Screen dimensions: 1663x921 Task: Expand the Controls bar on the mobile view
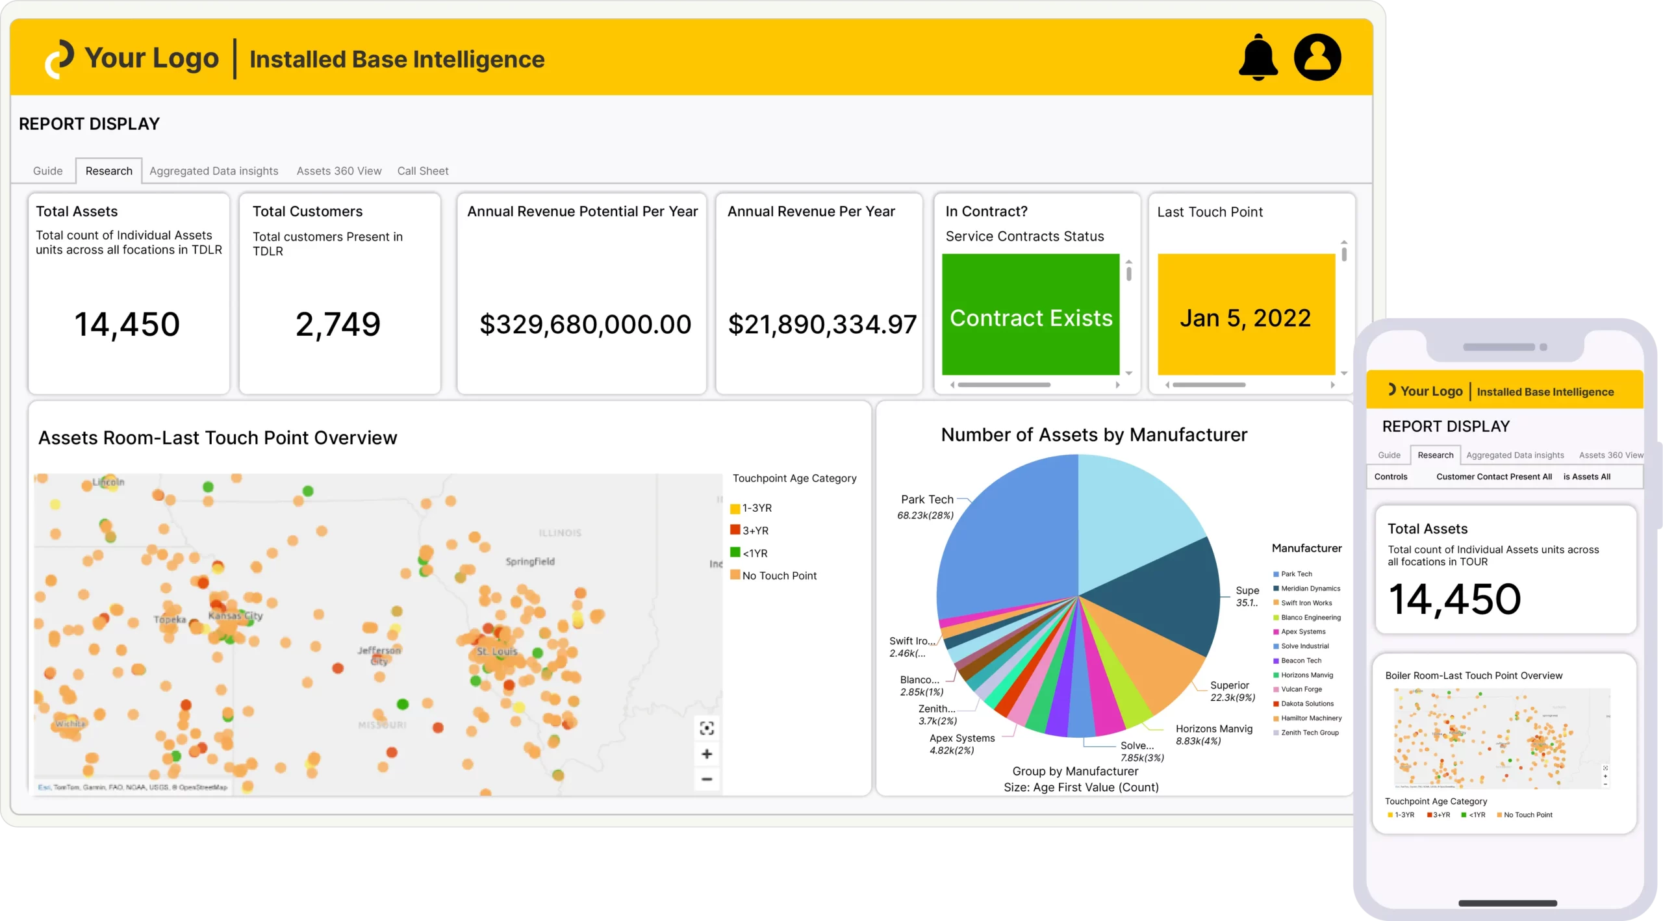(x=1391, y=477)
